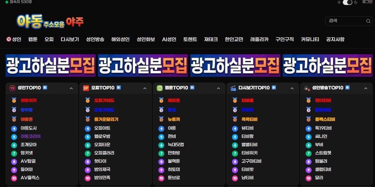Click the gold medal icon beside 해피툰
This screenshot has width=375, height=187.
[x=161, y=100]
